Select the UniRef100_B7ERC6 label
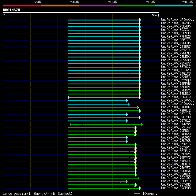The width and height of the screenshot is (196, 196). (x=176, y=91)
